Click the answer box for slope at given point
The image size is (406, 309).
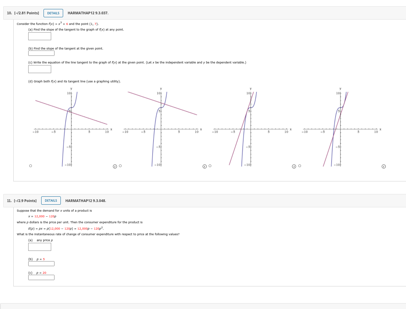click(x=41, y=53)
